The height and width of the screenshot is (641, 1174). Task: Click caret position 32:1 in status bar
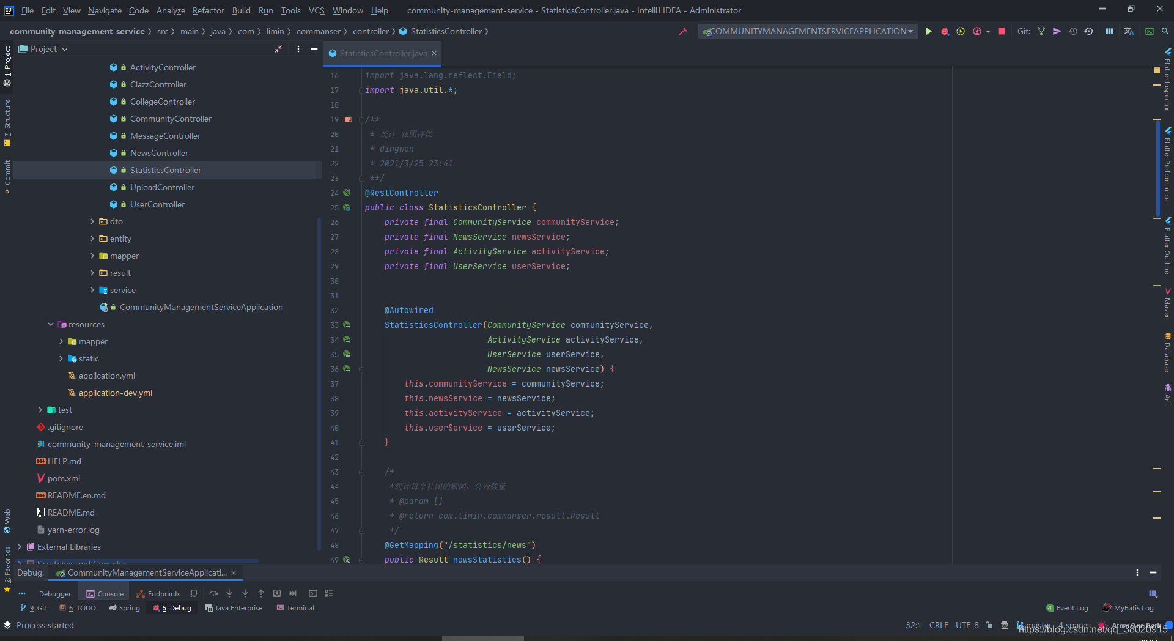(914, 625)
